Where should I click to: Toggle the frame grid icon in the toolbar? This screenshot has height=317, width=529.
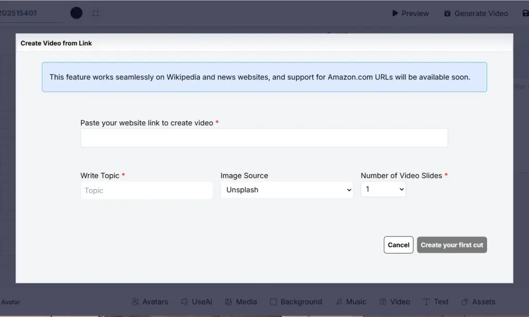(96, 13)
